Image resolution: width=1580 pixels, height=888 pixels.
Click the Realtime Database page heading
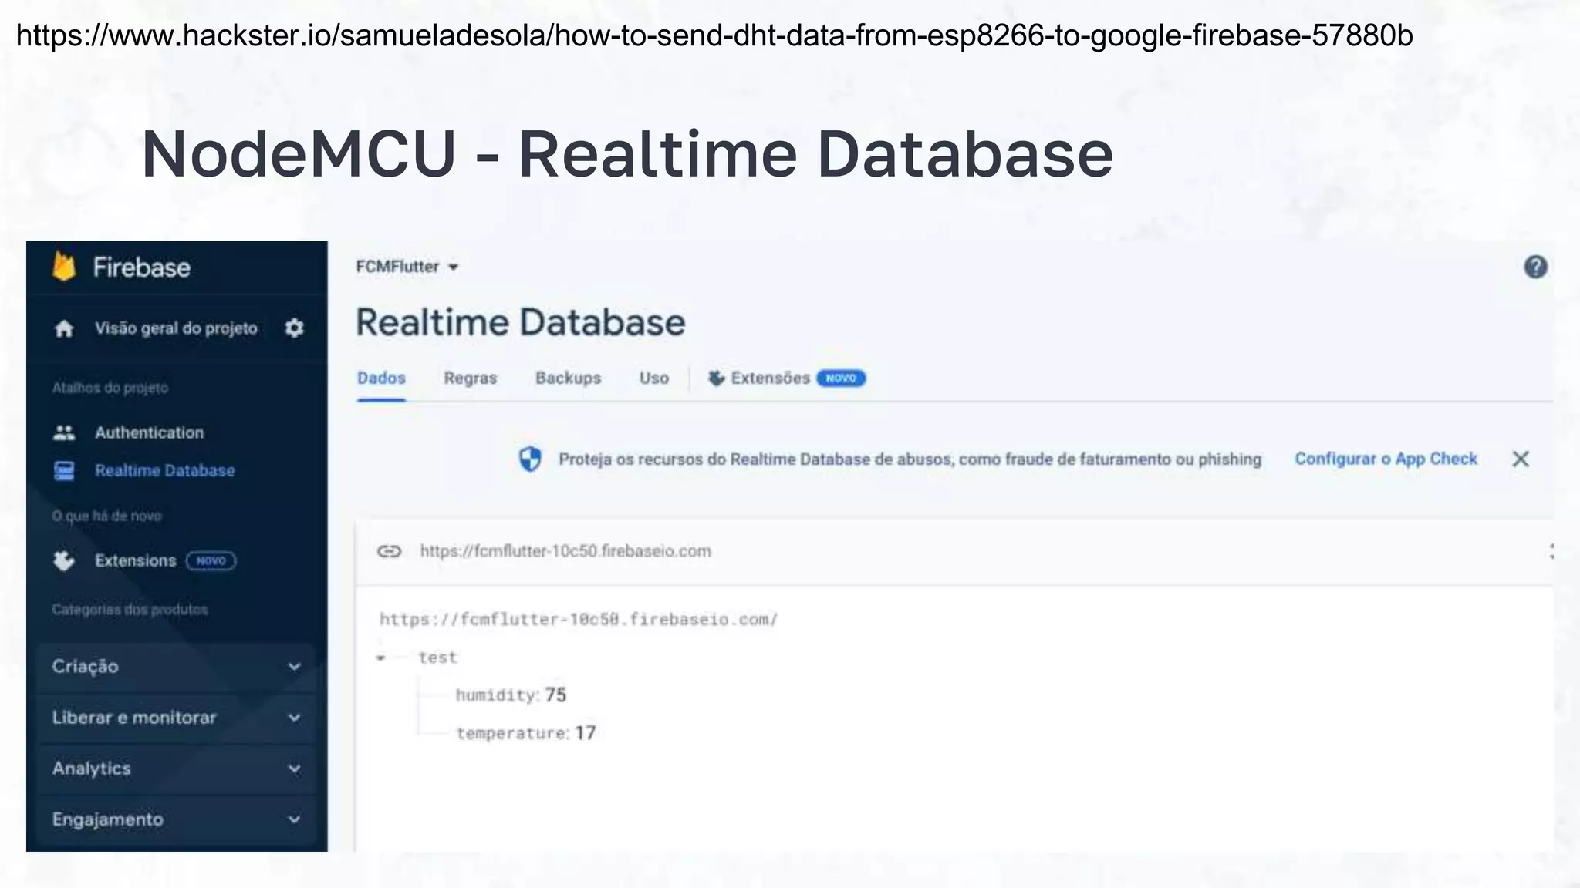(521, 322)
